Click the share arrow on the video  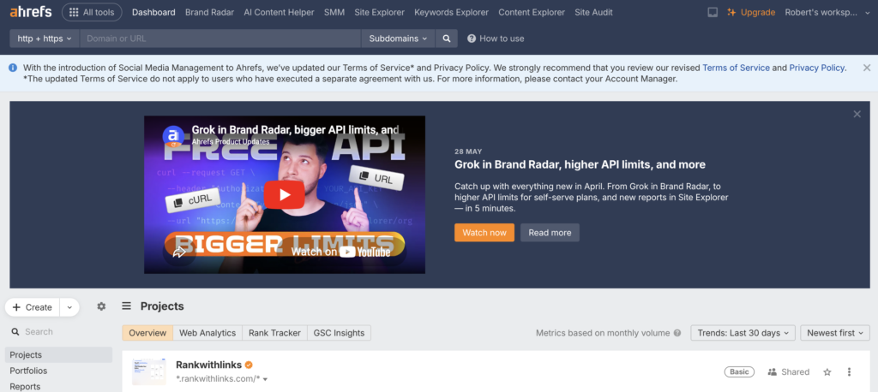179,252
